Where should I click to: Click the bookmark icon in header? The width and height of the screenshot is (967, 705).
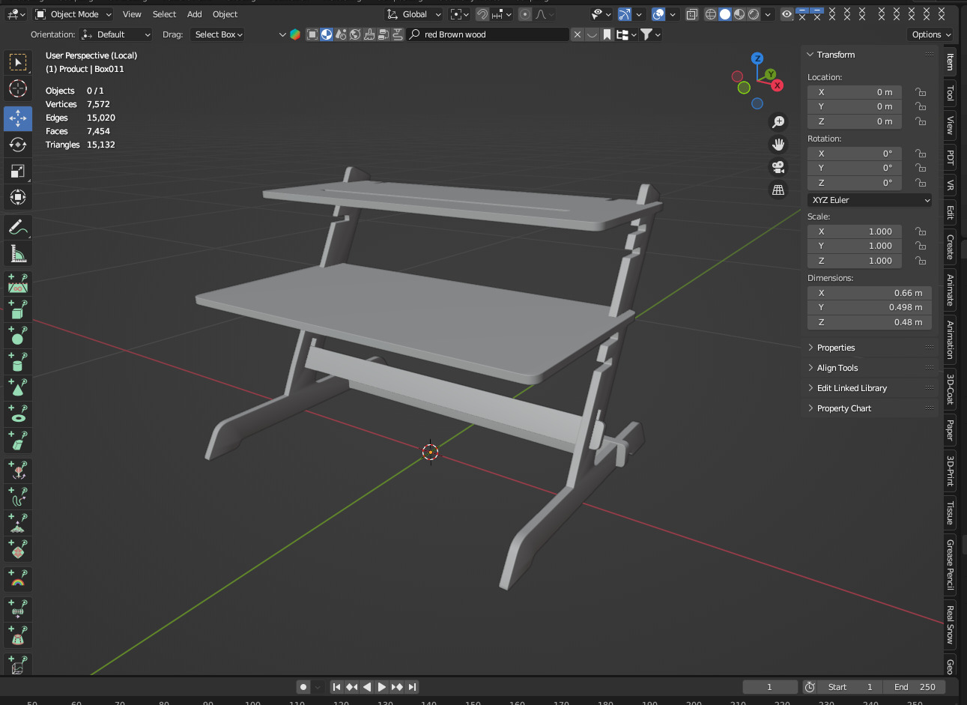click(x=607, y=34)
